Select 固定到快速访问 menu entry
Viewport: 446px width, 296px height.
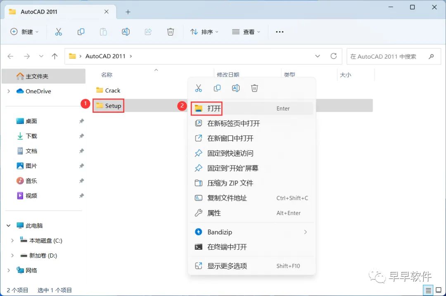(x=252, y=153)
